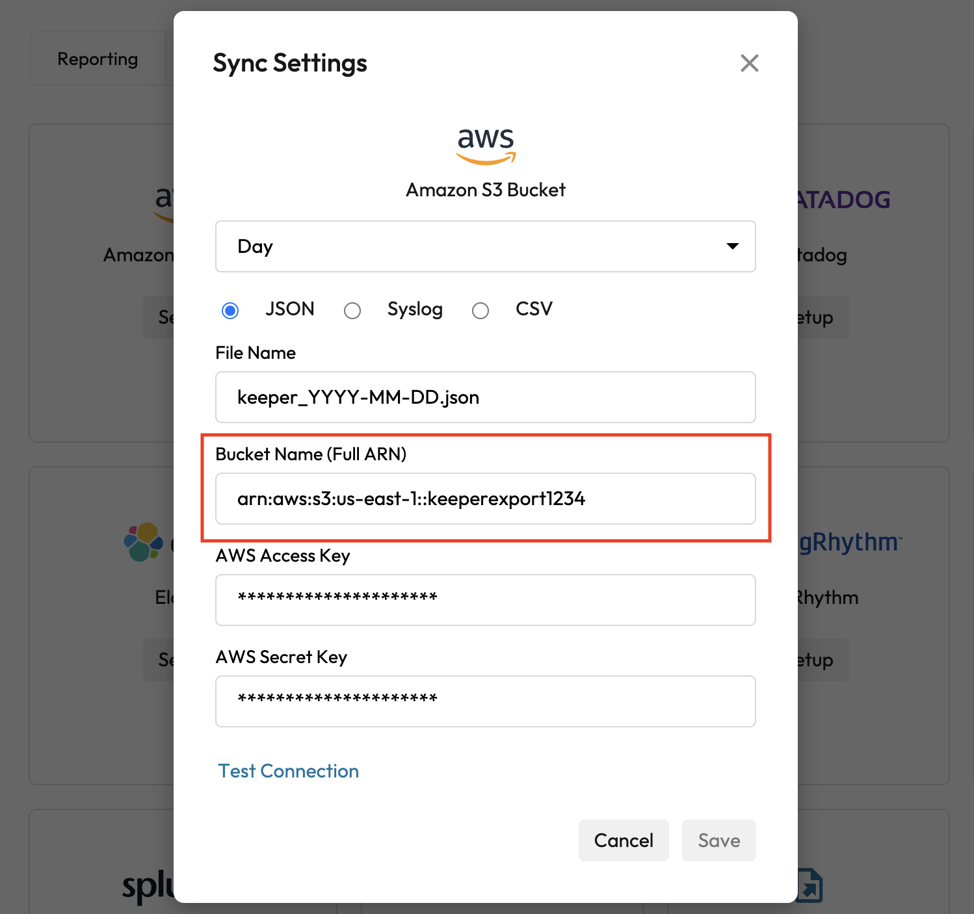Viewport: 974px width, 914px height.
Task: Choose the CSV format radio button
Action: [x=480, y=311]
